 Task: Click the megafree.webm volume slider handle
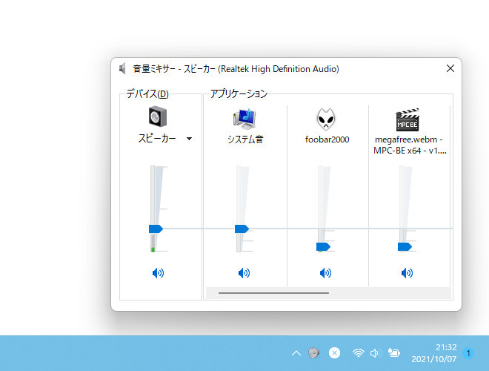[405, 247]
